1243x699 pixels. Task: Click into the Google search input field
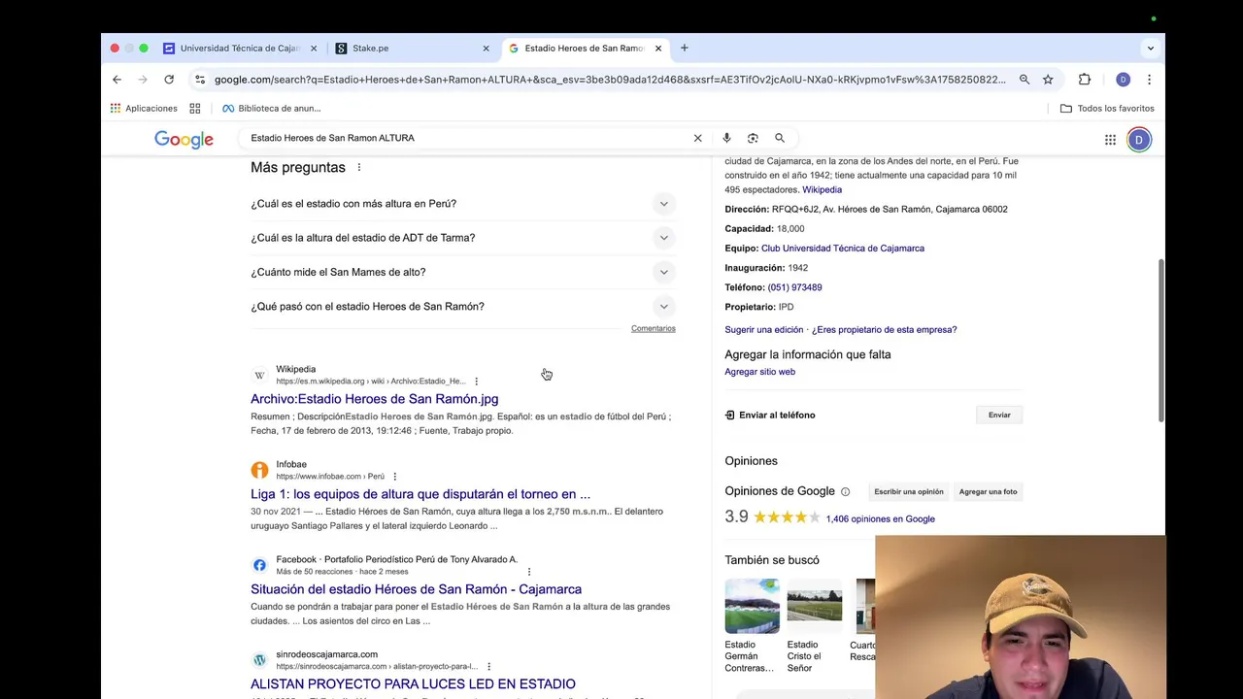tap(466, 138)
